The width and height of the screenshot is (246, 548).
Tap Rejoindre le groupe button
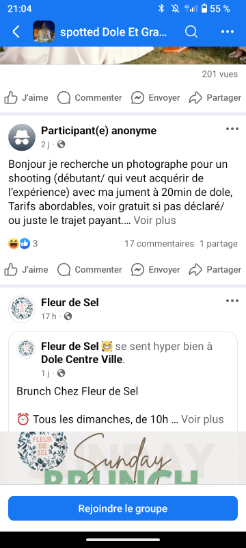tap(123, 508)
